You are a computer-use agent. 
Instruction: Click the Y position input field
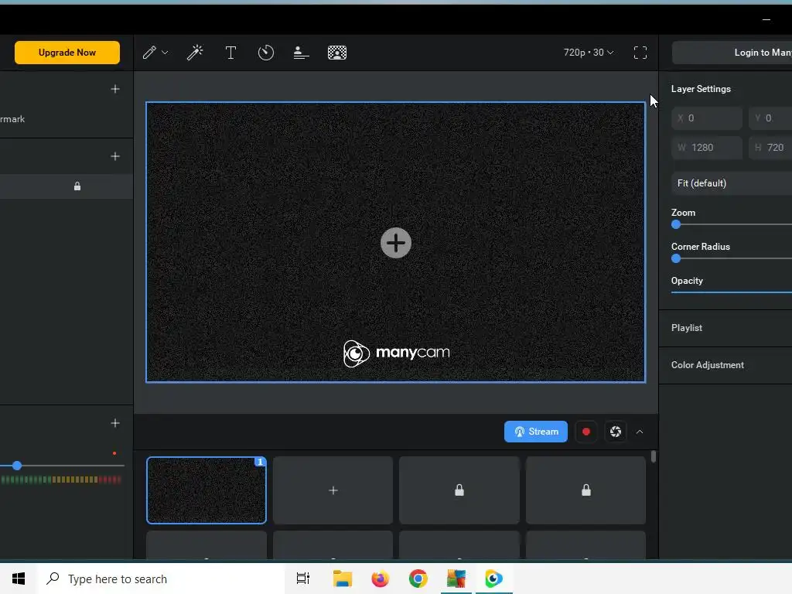point(770,118)
